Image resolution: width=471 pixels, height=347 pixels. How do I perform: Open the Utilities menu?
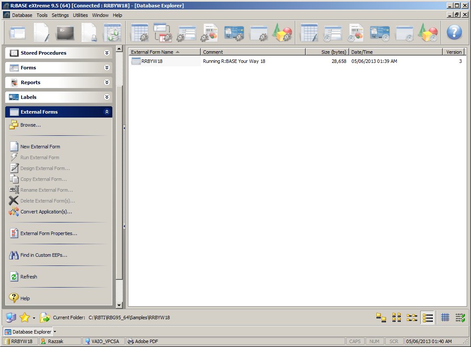pos(80,15)
